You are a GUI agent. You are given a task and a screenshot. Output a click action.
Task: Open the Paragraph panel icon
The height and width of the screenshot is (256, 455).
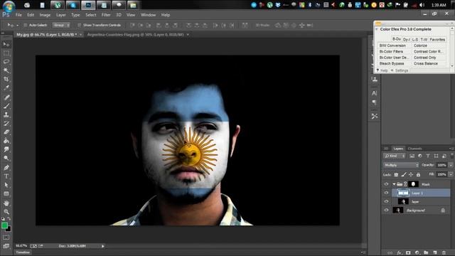(375, 102)
